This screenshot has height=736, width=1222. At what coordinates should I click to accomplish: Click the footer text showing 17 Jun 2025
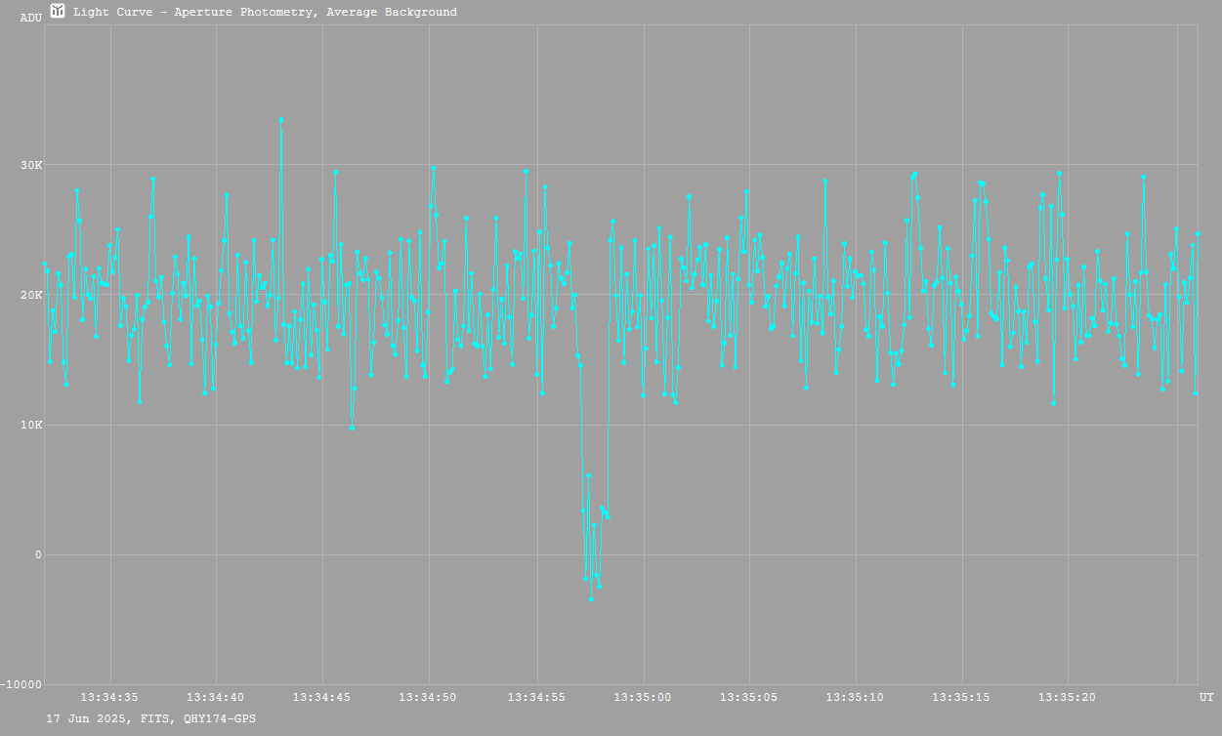[151, 718]
